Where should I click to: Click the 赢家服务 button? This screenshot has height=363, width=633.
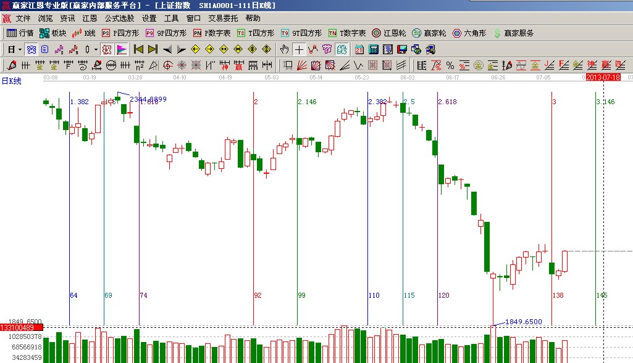(x=513, y=33)
